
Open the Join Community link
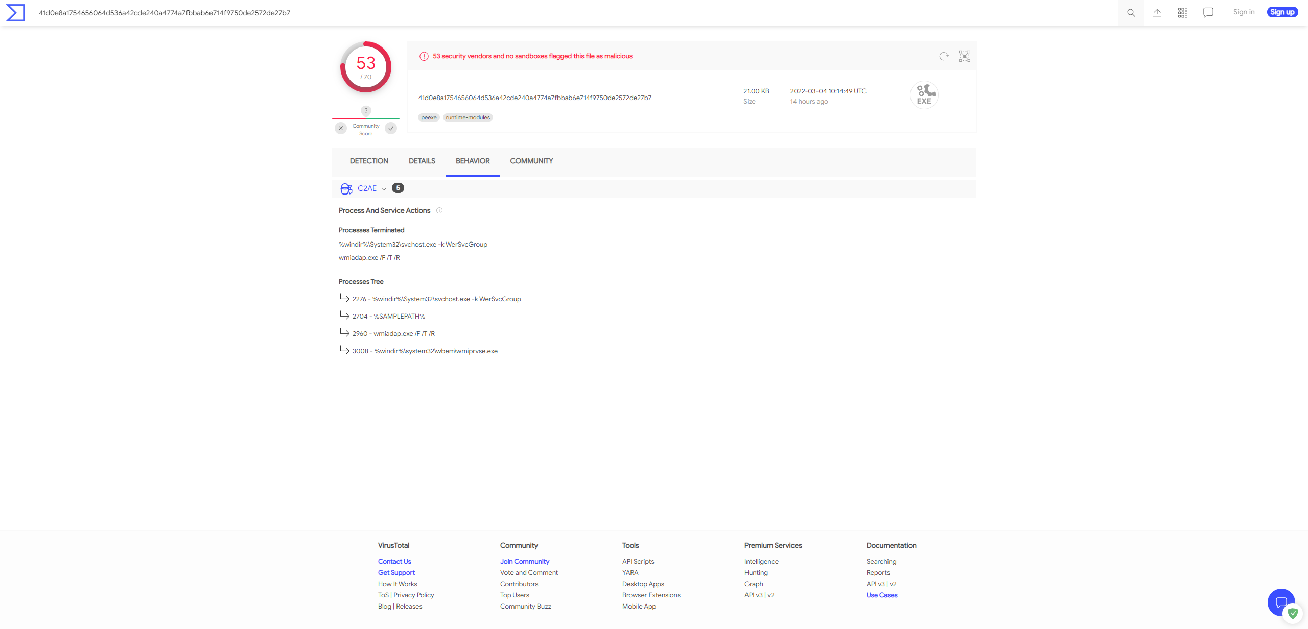pyautogui.click(x=525, y=562)
